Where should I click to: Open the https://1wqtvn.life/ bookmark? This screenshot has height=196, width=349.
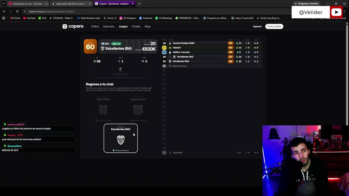point(242,18)
